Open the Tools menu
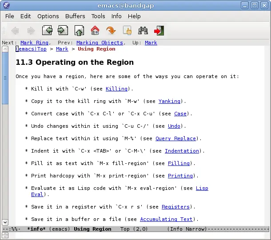This screenshot has height=240, width=271. [98, 16]
